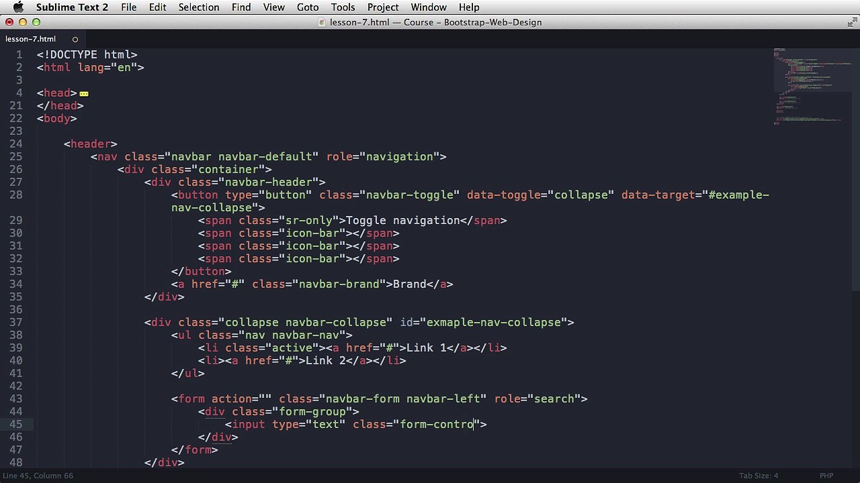Open the Project menu
Screen dimensions: 860x483
coord(383,7)
